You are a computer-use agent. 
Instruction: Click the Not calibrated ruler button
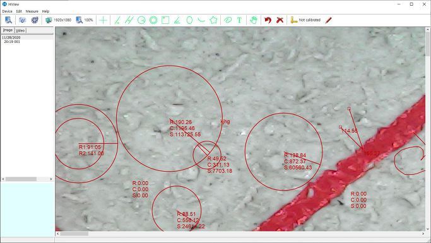point(305,20)
